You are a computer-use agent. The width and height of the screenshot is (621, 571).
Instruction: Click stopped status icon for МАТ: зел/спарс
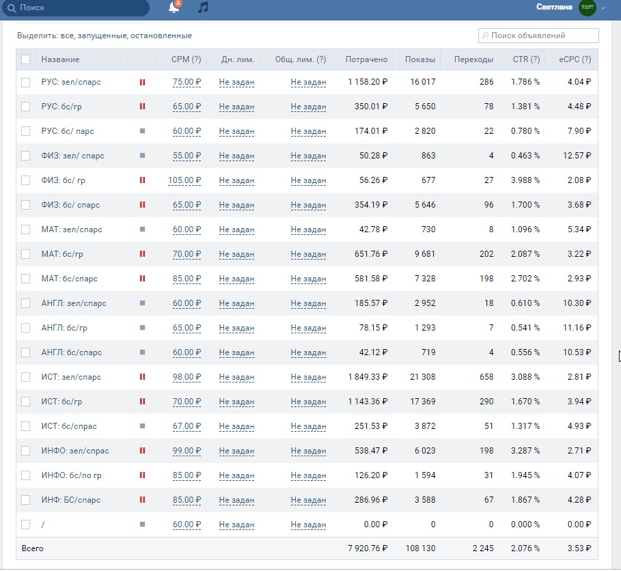click(x=142, y=229)
